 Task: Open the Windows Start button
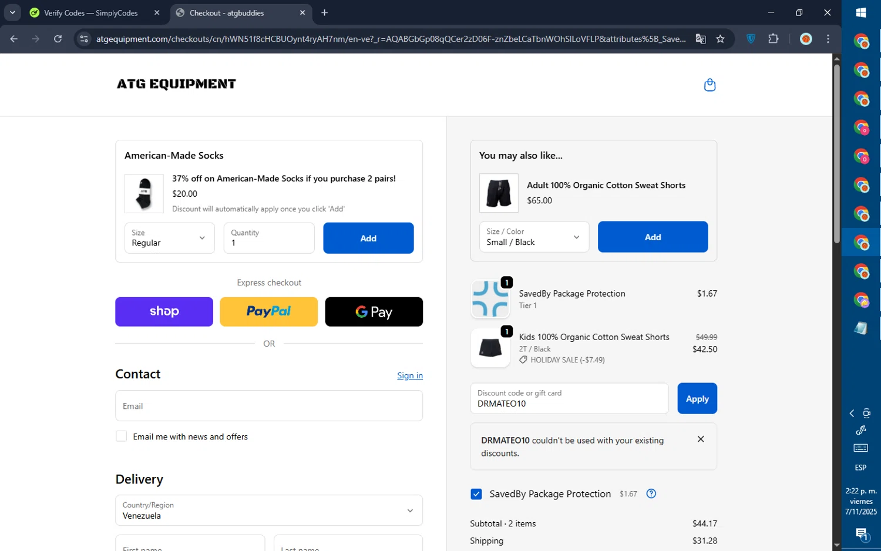(x=861, y=12)
